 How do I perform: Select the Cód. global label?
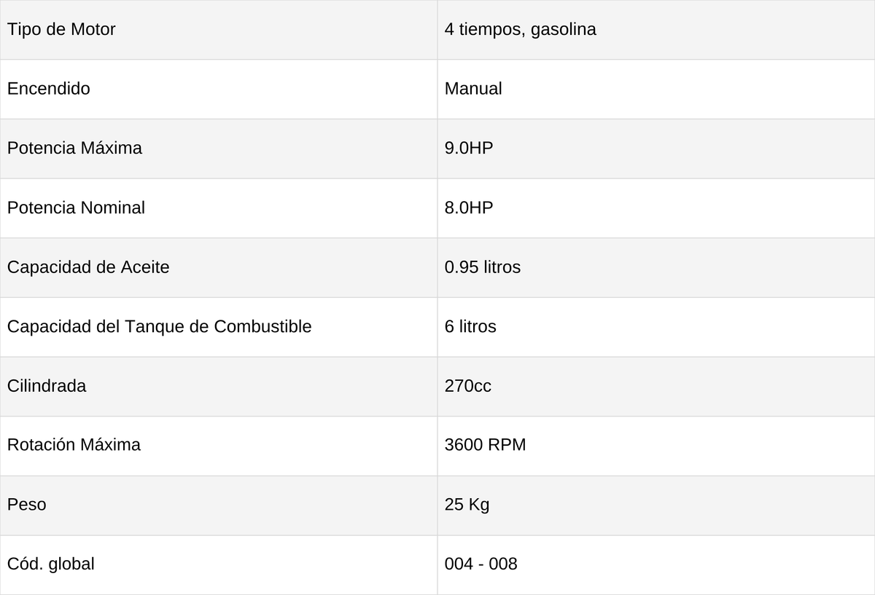tap(50, 564)
